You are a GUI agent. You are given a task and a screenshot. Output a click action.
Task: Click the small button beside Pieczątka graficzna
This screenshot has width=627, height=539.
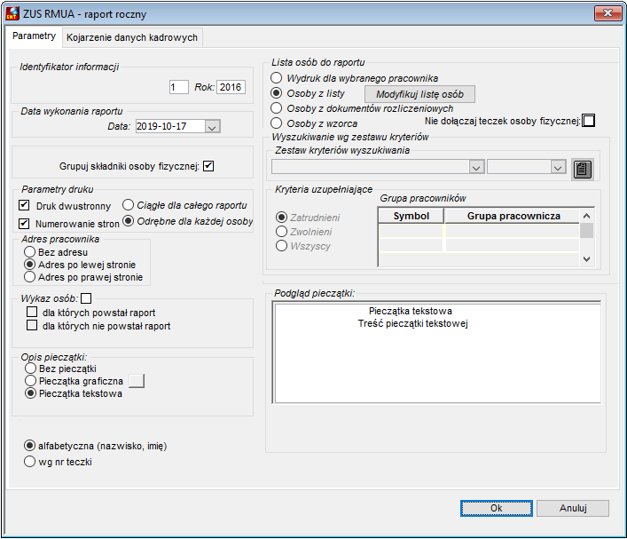137,381
